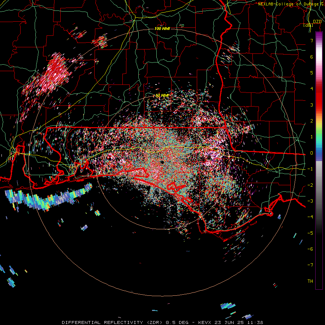Click the NEXLAB-College of DuPage credit text
Image resolution: width=325 pixels, height=325 pixels.
coord(291,4)
